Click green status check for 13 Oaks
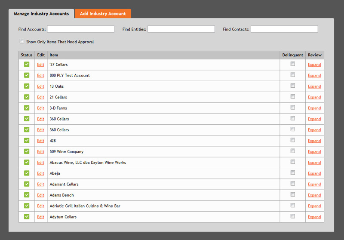Viewport: 344px width, 240px height. 27,86
